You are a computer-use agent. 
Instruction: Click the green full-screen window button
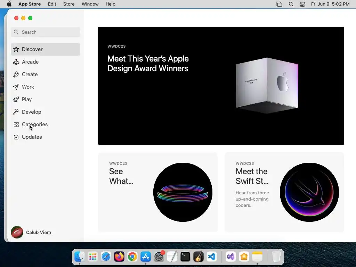click(x=30, y=18)
